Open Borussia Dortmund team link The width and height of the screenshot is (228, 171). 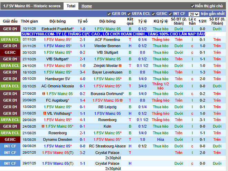(107, 94)
